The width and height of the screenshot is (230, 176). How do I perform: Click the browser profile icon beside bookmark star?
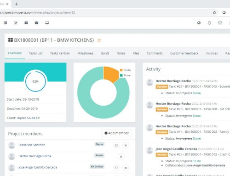(224, 12)
